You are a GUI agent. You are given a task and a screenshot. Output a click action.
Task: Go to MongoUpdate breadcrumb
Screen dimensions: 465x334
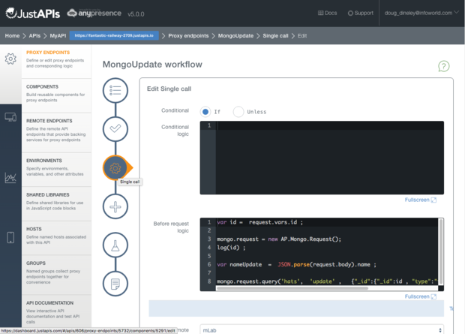[235, 35]
